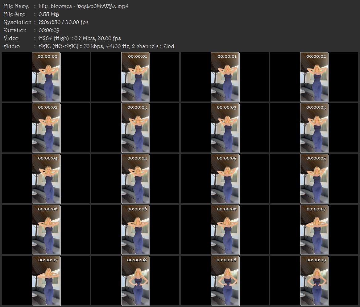
Task: Click the "Audio" label
Action: (x=12, y=46)
